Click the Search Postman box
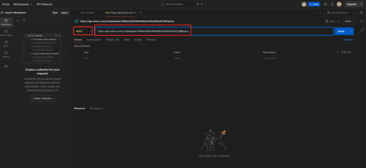 coord(182,4)
